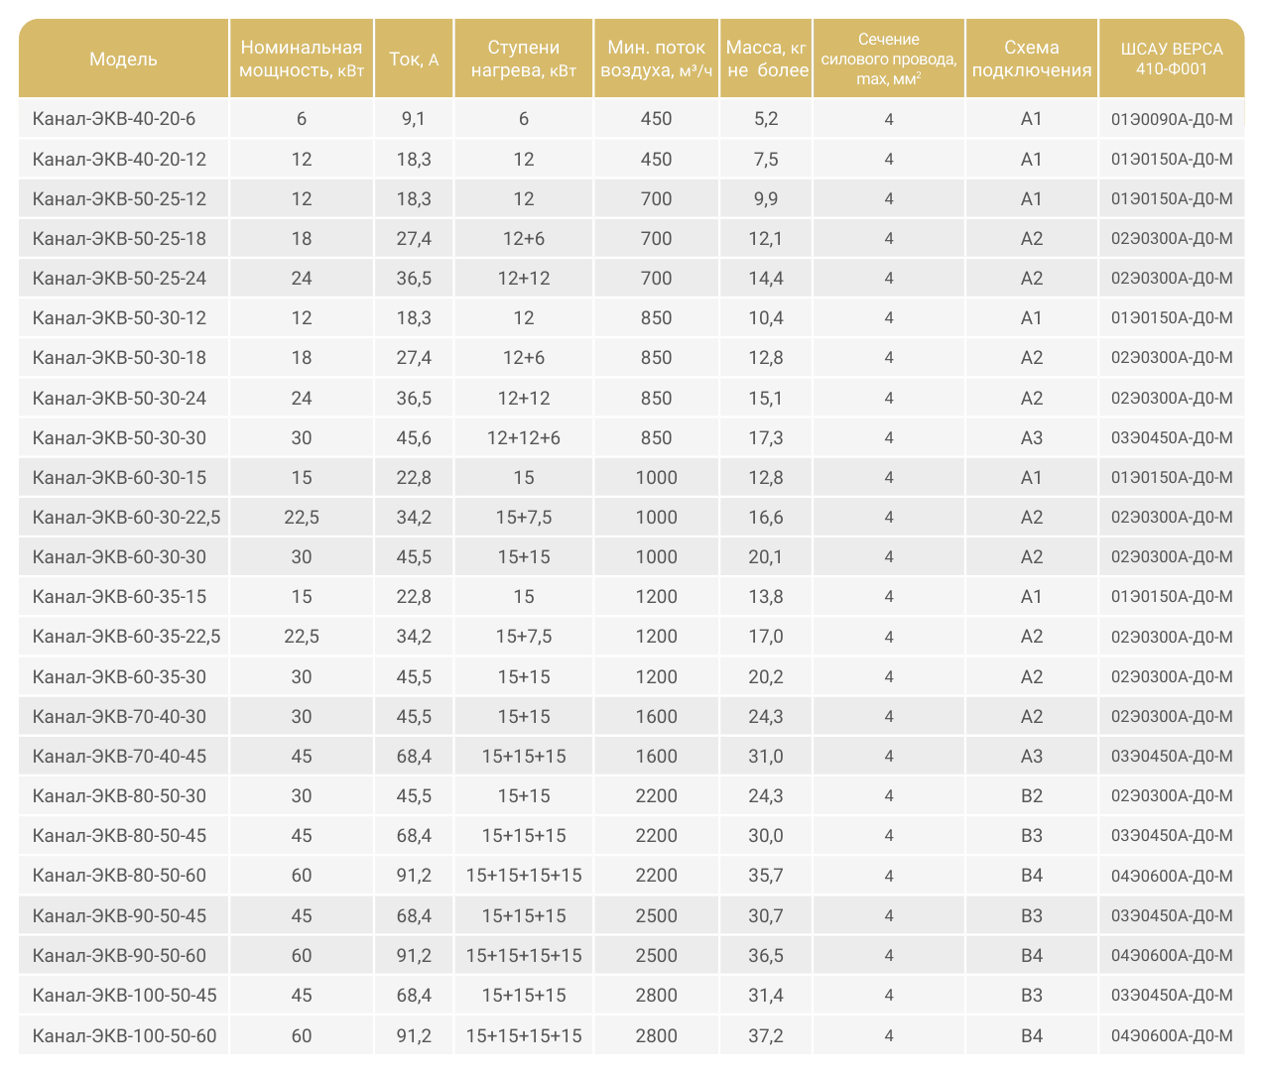Viewport: 1264px width, 1073px height.
Task: Click the heating stages cell 12+12+6
Action: tap(524, 437)
